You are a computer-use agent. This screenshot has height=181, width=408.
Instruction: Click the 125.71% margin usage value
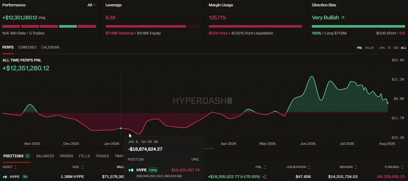(217, 18)
